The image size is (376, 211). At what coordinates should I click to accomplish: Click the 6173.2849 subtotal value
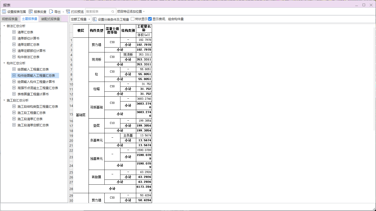144,189
